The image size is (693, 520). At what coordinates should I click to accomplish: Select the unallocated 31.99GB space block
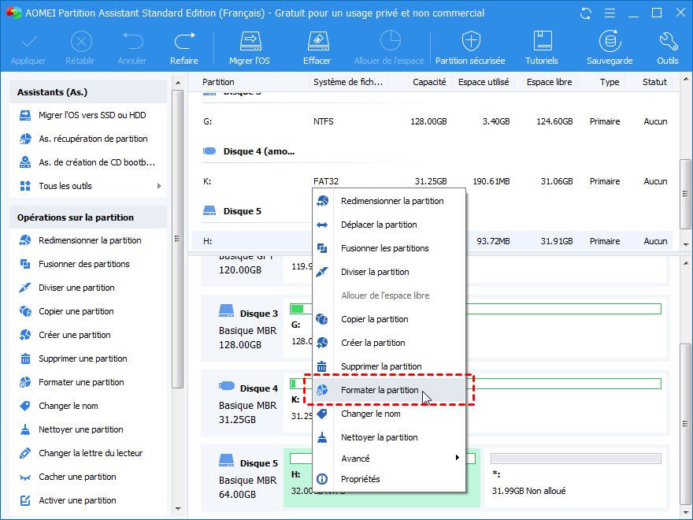pos(576,476)
